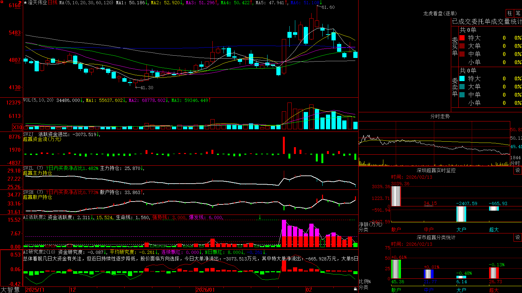Switch order panel to 笔 (tick) view
The image size is (522, 293).
click(x=518, y=13)
